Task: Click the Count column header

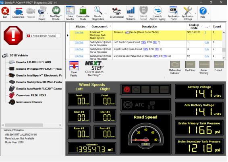Action: 217,27
